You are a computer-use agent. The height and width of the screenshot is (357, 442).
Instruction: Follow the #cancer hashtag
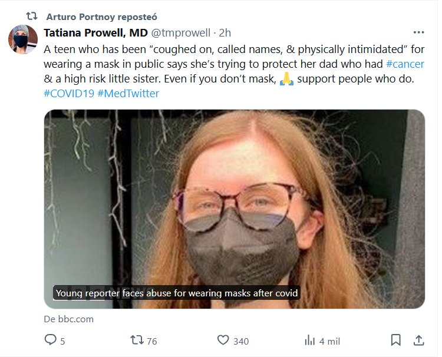[x=405, y=64]
